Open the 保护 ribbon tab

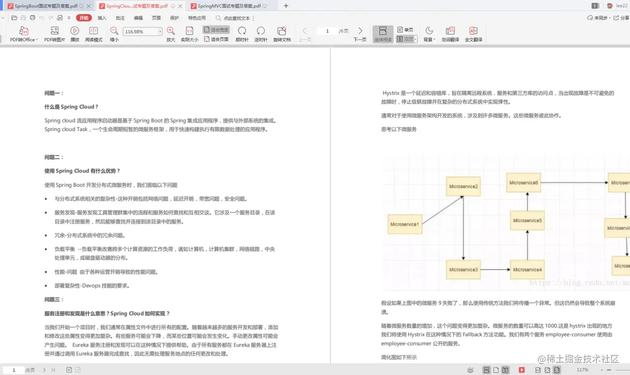tap(174, 18)
